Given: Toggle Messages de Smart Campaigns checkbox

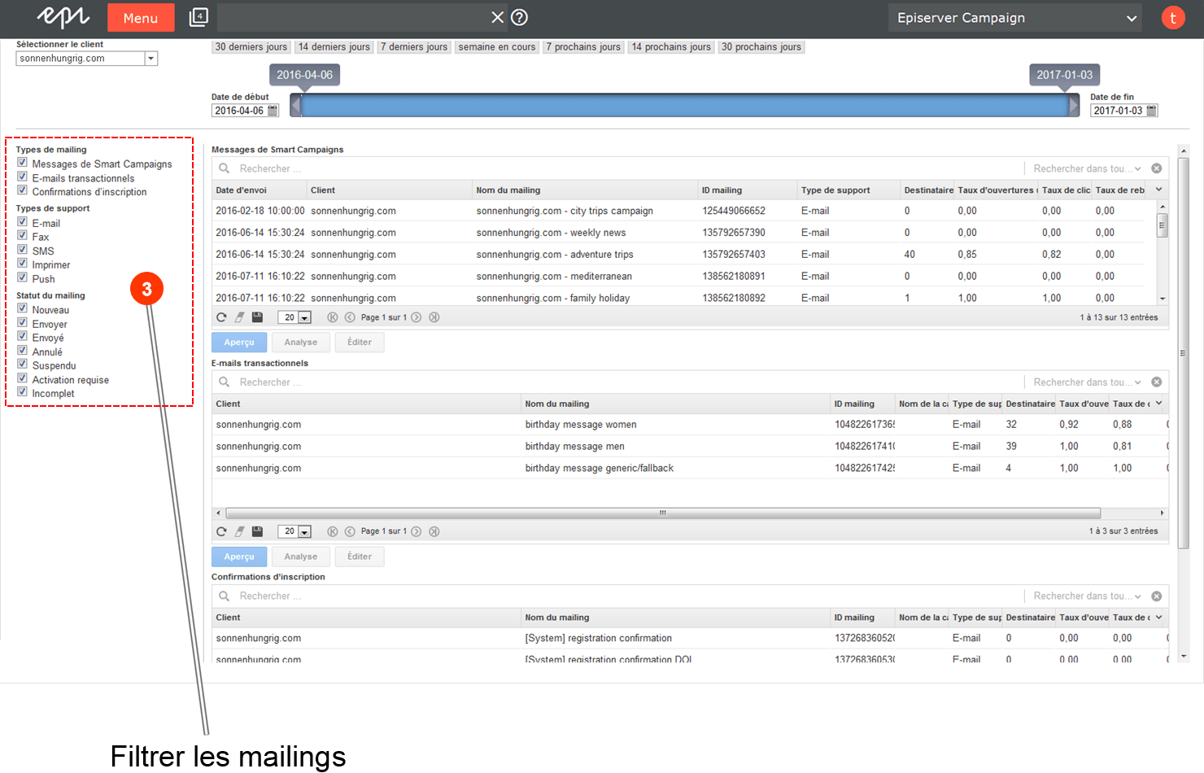Looking at the screenshot, I should coord(22,163).
